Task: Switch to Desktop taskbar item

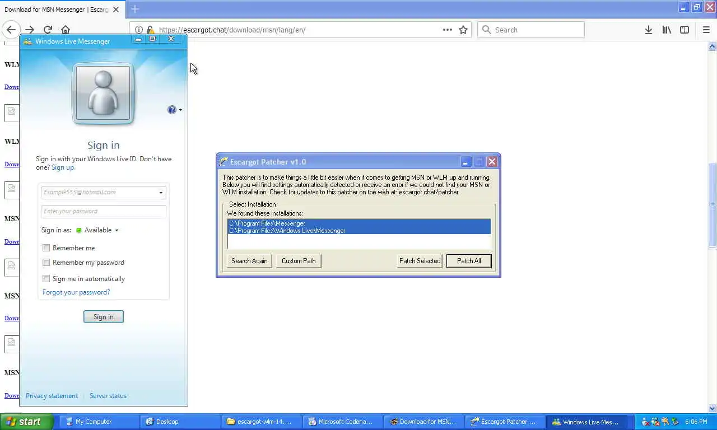Action: [180, 422]
